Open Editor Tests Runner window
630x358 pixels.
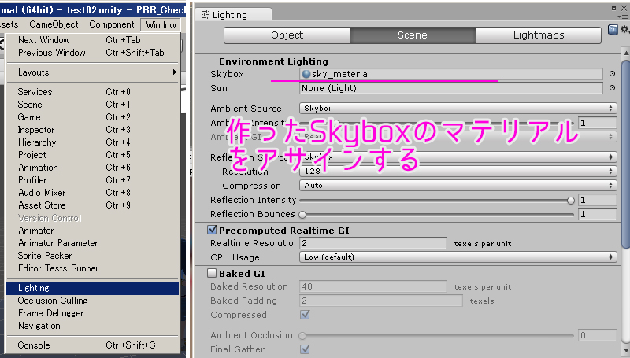click(x=92, y=268)
